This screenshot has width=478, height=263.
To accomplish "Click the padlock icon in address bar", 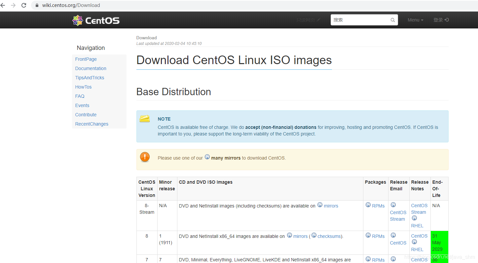I will tap(37, 5).
